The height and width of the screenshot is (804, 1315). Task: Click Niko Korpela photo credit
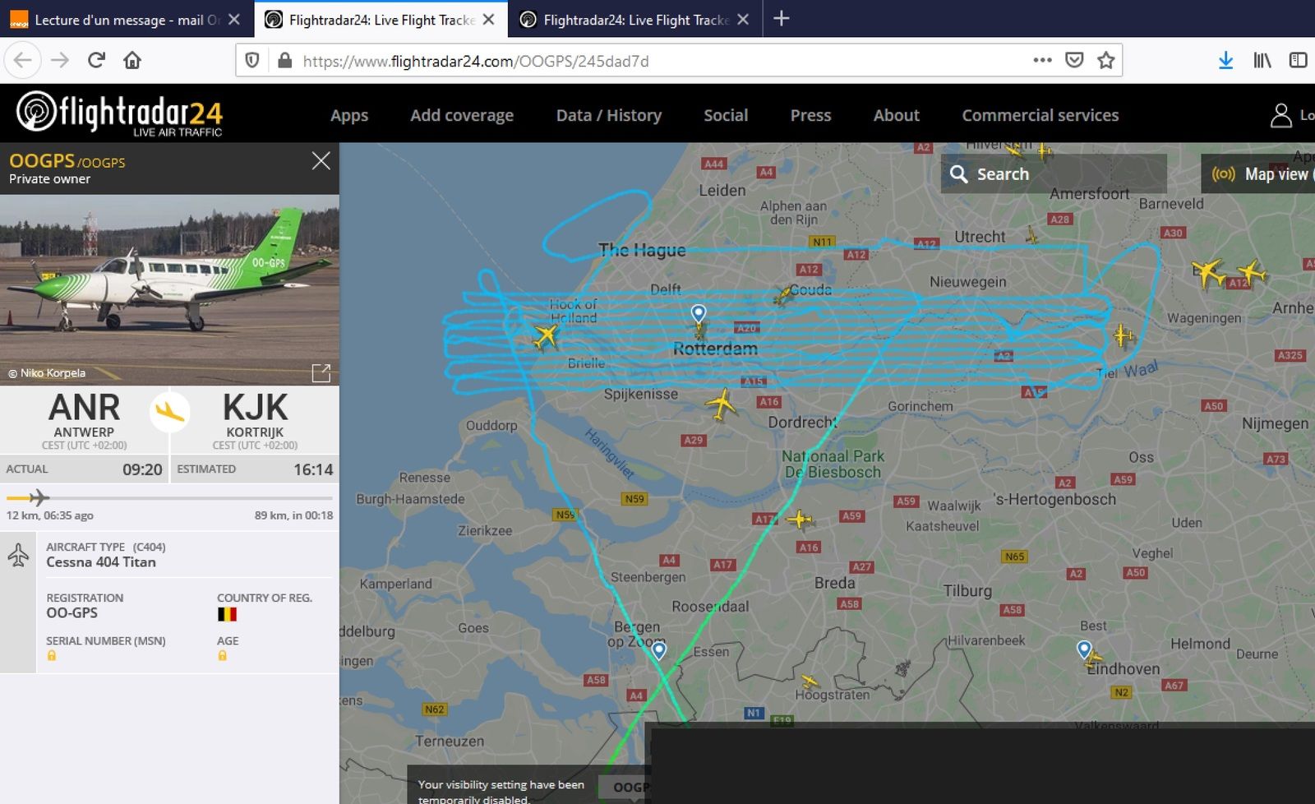tap(47, 373)
